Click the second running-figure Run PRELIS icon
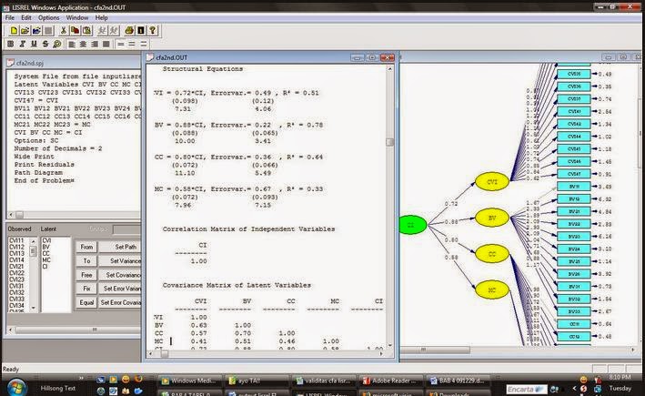Screen dimensions: 645x396 pos(114,30)
